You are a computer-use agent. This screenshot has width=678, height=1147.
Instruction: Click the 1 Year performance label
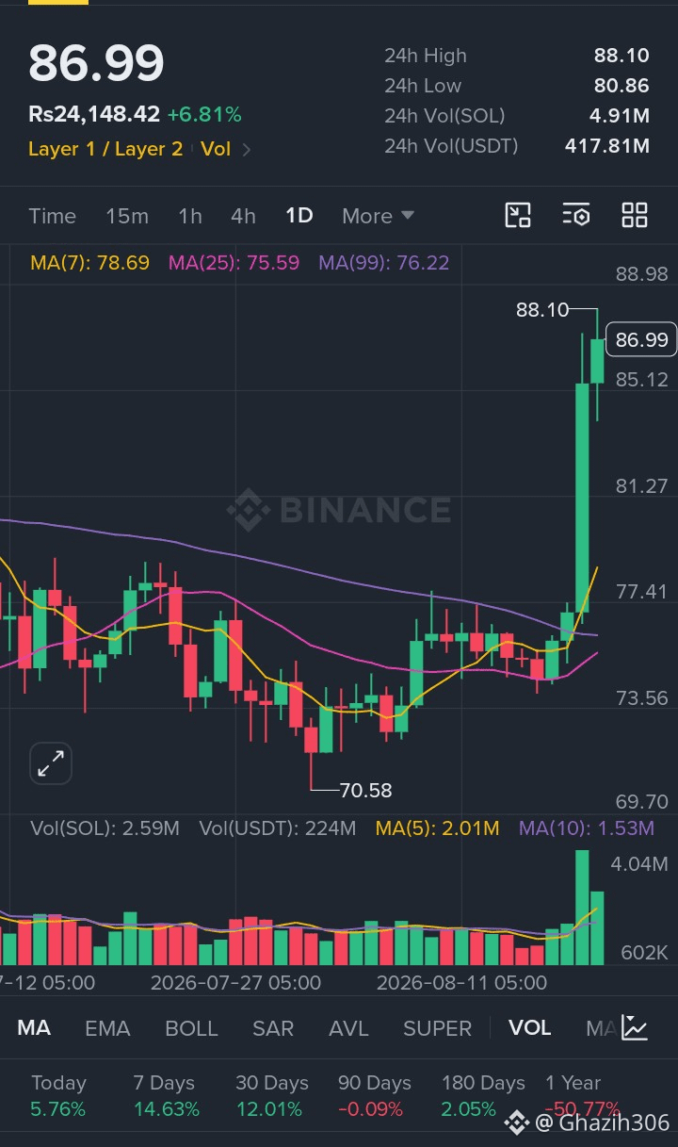coord(573,1083)
